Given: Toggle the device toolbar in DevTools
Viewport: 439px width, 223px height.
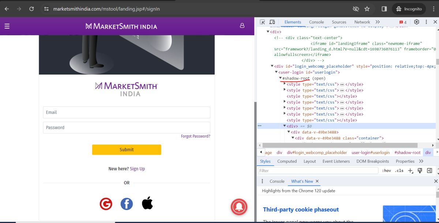Looking at the screenshot, I should coord(272,22).
